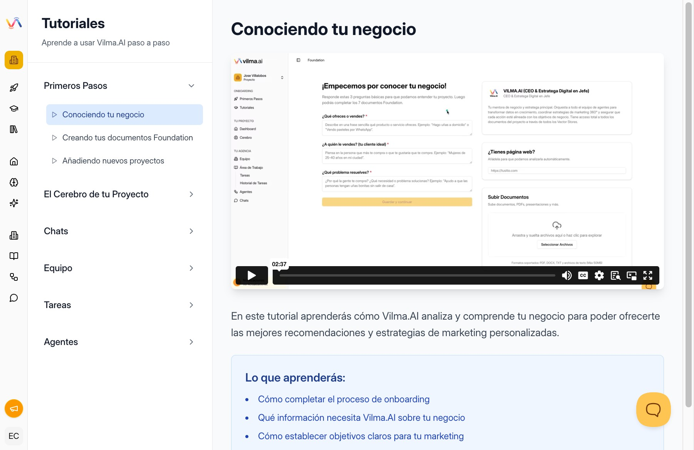Open the EC user avatar
The width and height of the screenshot is (694, 450).
(x=14, y=436)
